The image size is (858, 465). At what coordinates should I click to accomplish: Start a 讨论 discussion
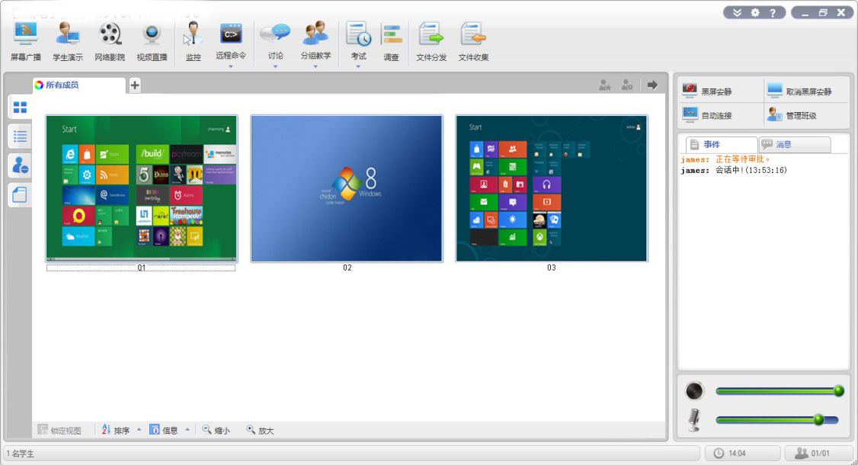(275, 40)
